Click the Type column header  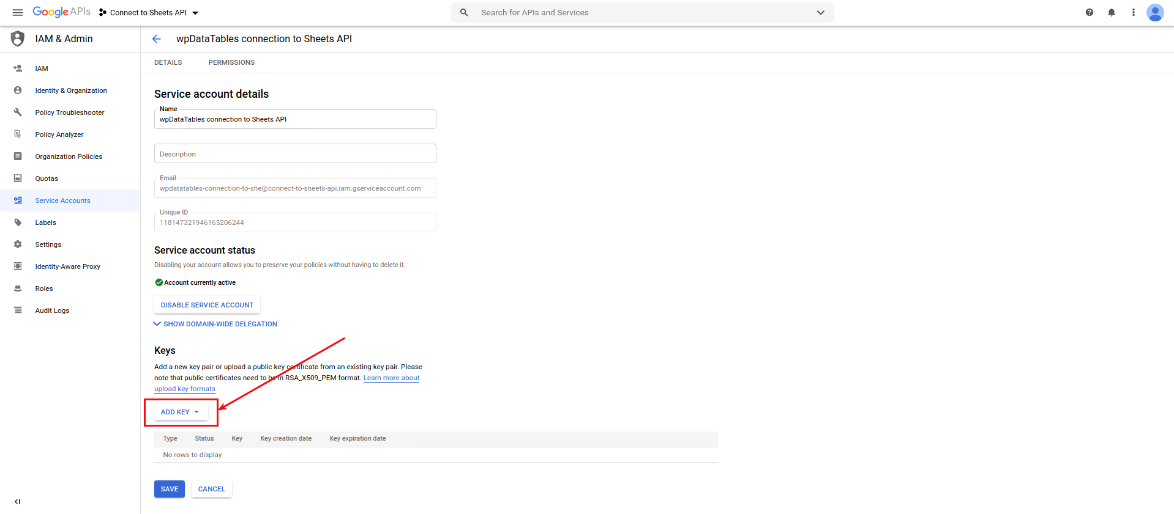pos(170,439)
